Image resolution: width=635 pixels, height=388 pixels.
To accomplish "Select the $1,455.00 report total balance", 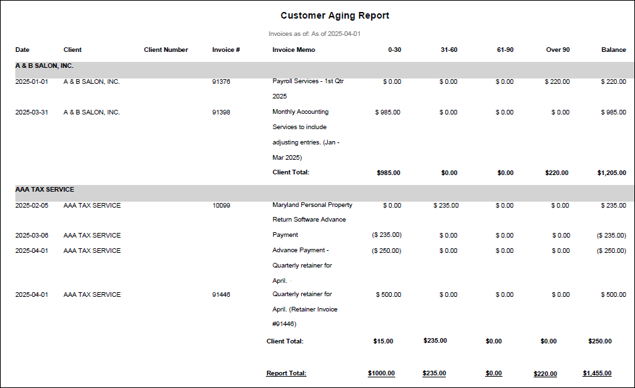I will point(597,373).
